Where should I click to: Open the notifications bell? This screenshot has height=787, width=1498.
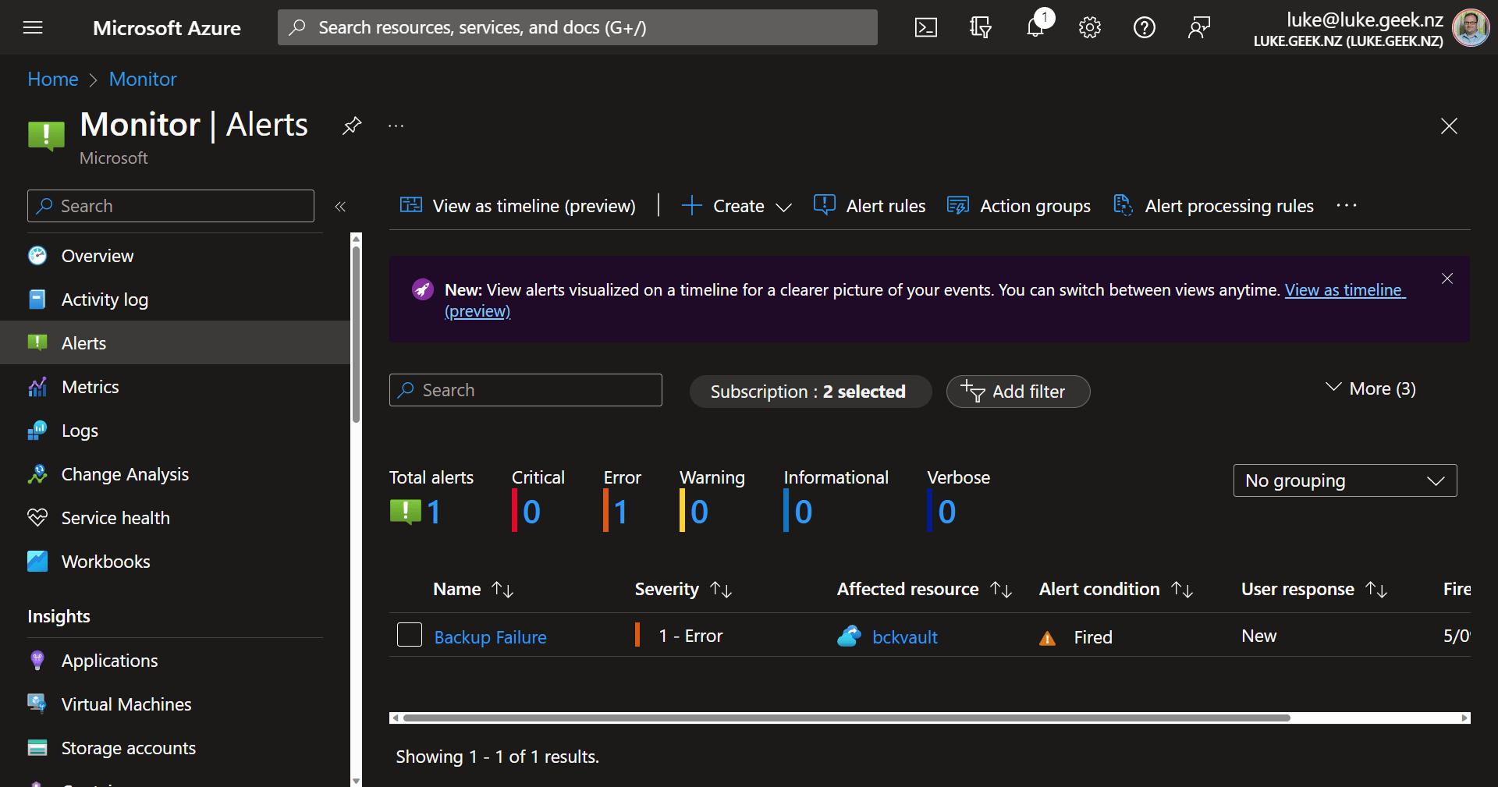[1035, 28]
